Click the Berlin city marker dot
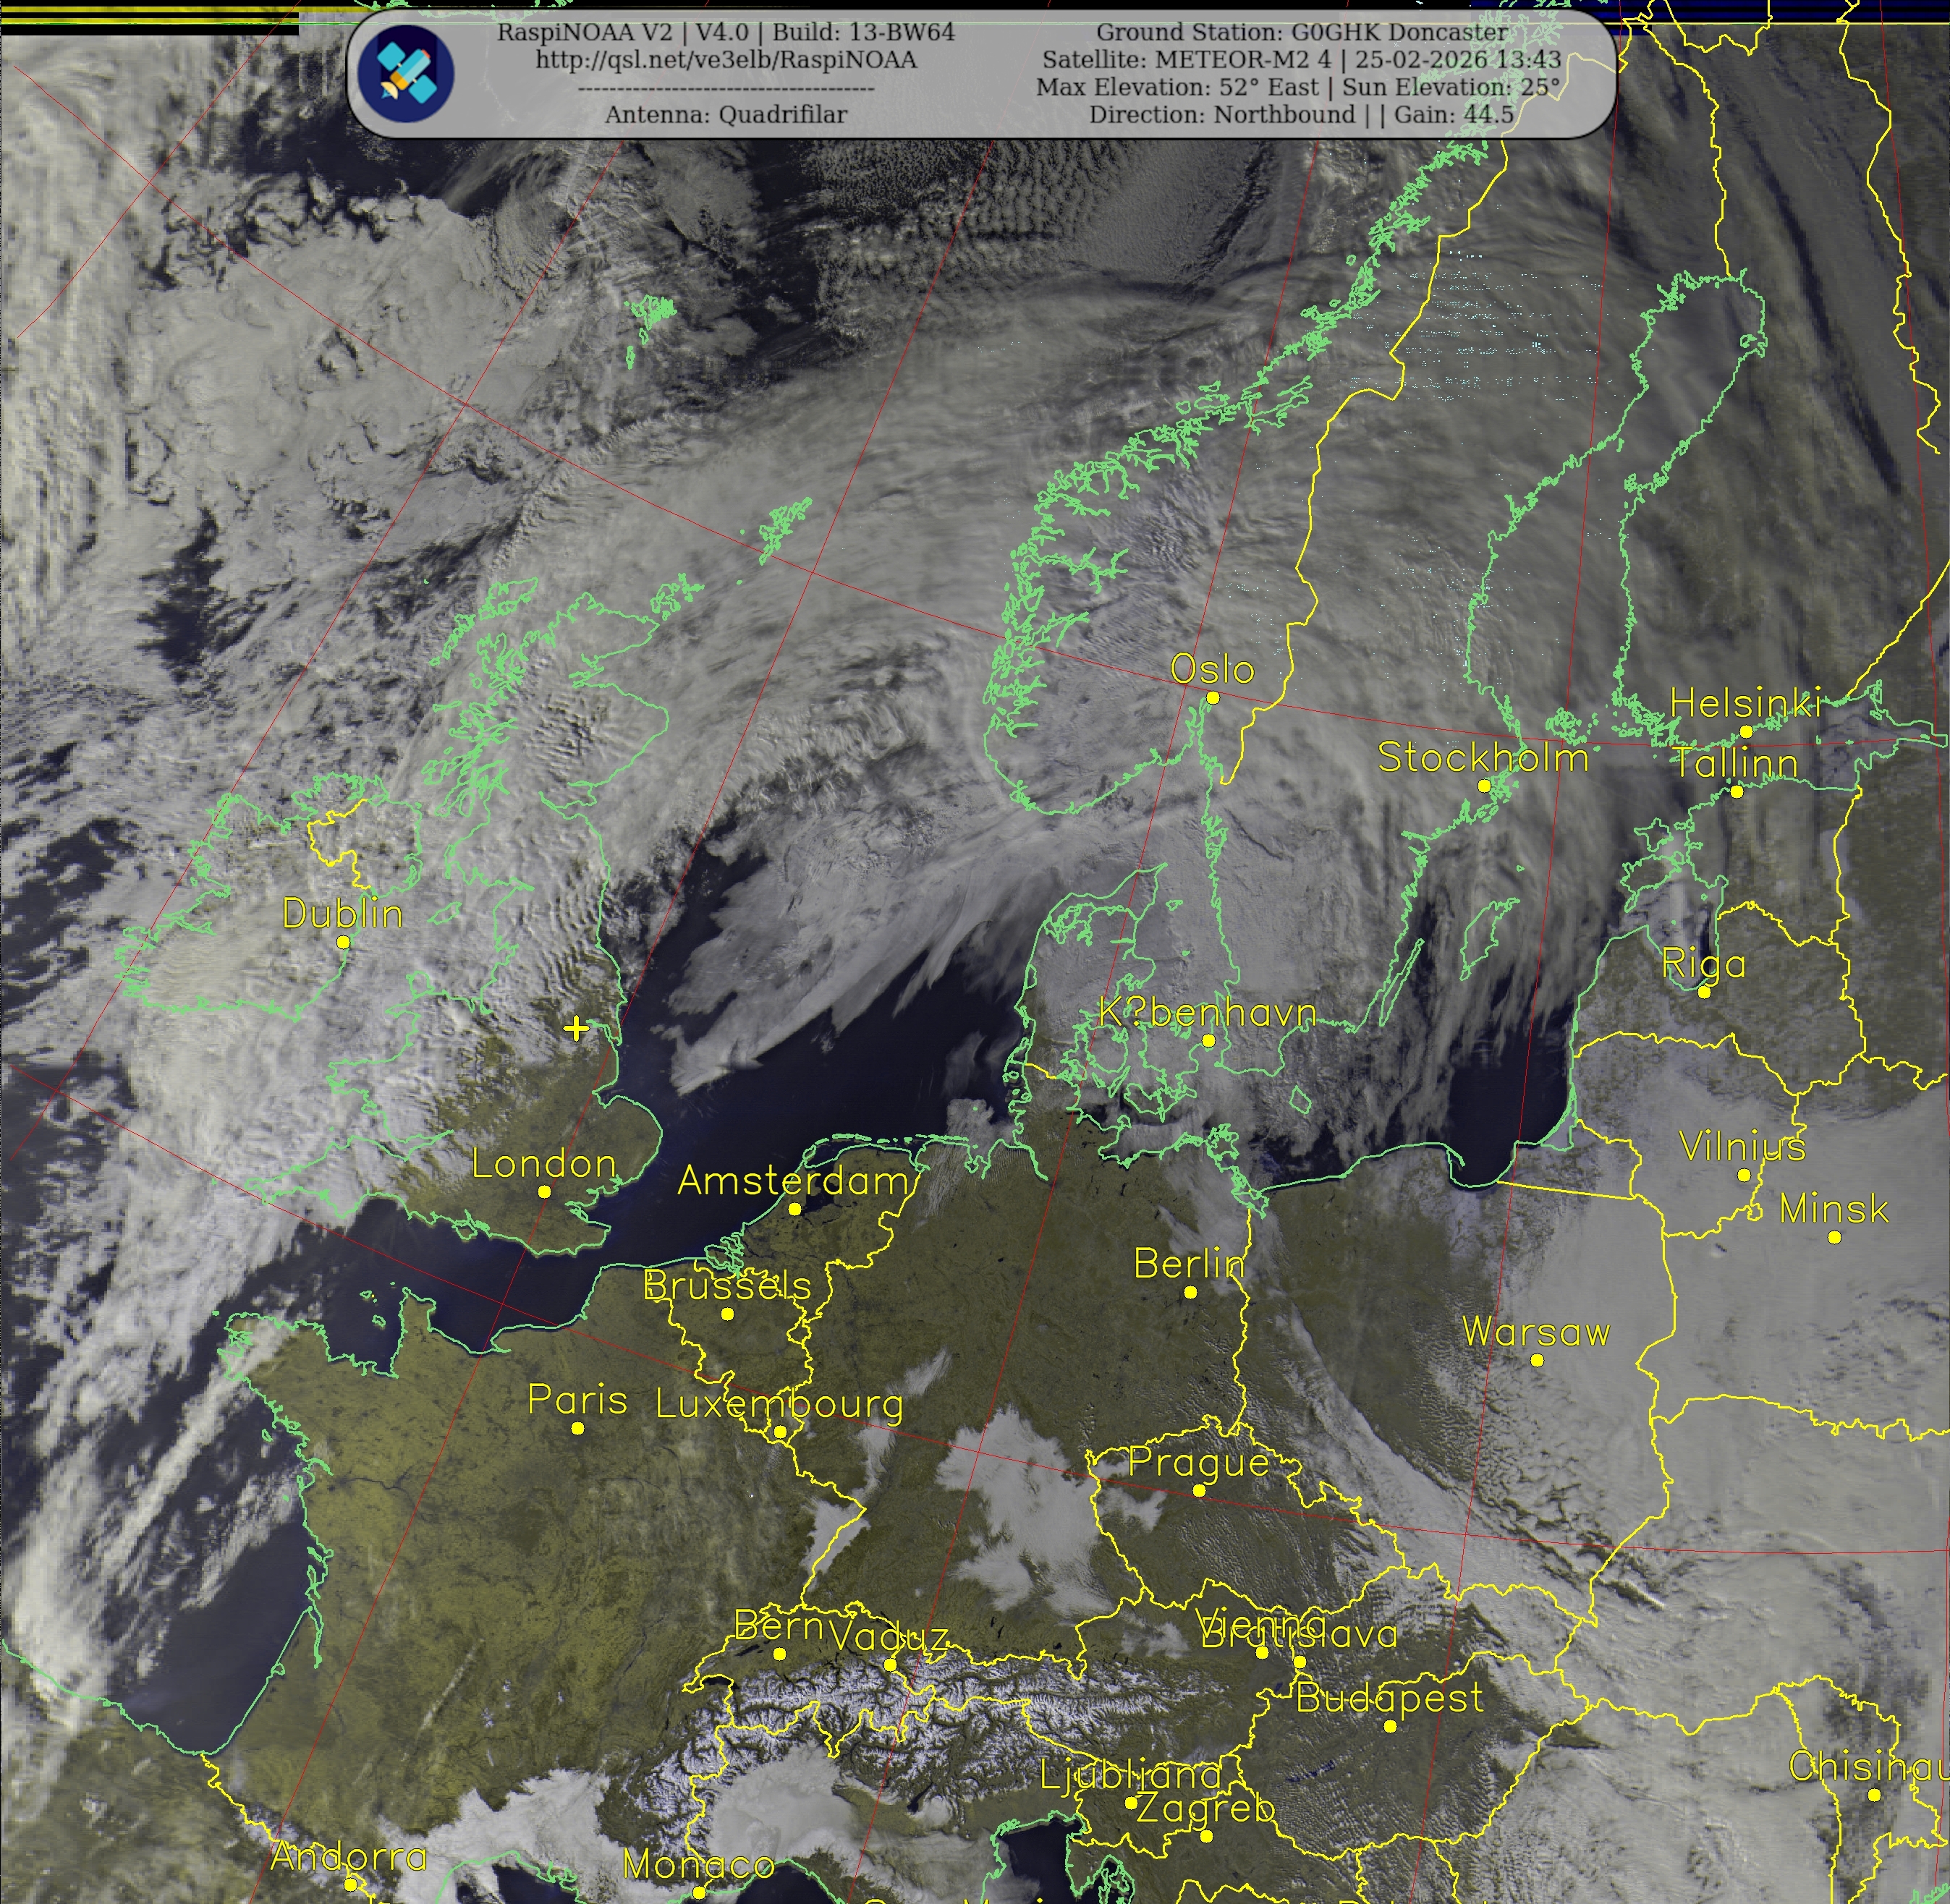The width and height of the screenshot is (1950, 1904). pyautogui.click(x=1190, y=1292)
